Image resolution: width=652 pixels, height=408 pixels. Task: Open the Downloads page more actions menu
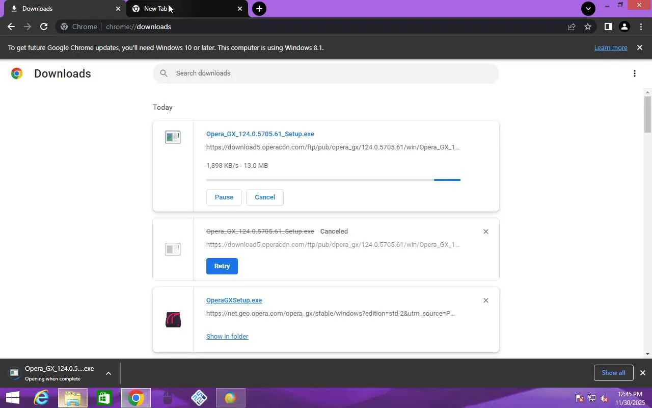point(634,73)
